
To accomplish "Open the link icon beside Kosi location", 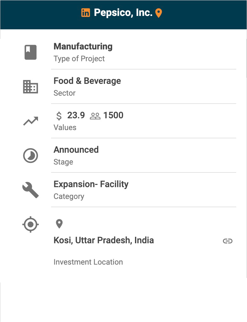I will (228, 241).
